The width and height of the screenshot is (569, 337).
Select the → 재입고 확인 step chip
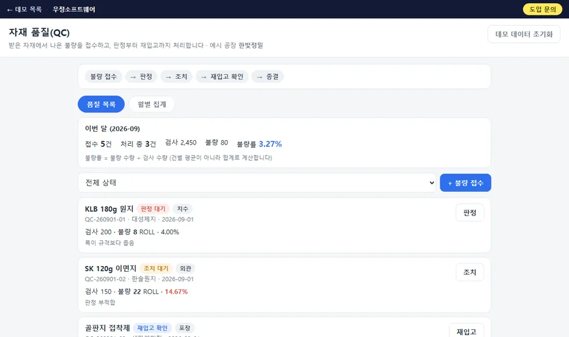click(x=222, y=76)
